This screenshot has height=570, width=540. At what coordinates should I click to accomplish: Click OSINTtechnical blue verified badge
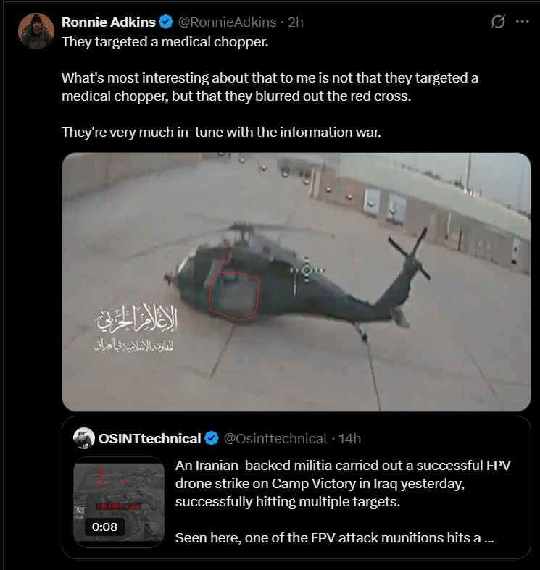click(x=212, y=438)
